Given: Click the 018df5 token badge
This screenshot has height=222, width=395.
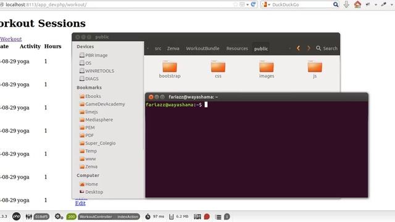Looking at the screenshot, I should (x=41, y=216).
